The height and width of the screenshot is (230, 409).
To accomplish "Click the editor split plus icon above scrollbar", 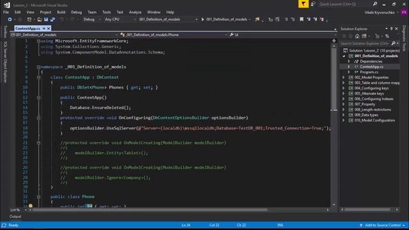I will pyautogui.click(x=334, y=41).
